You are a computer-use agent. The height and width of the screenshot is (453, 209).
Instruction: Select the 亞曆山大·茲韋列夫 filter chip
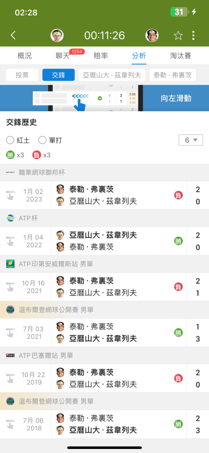[x=112, y=75]
